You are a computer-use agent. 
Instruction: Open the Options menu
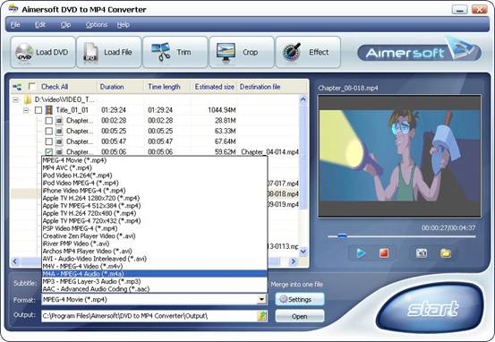point(97,25)
